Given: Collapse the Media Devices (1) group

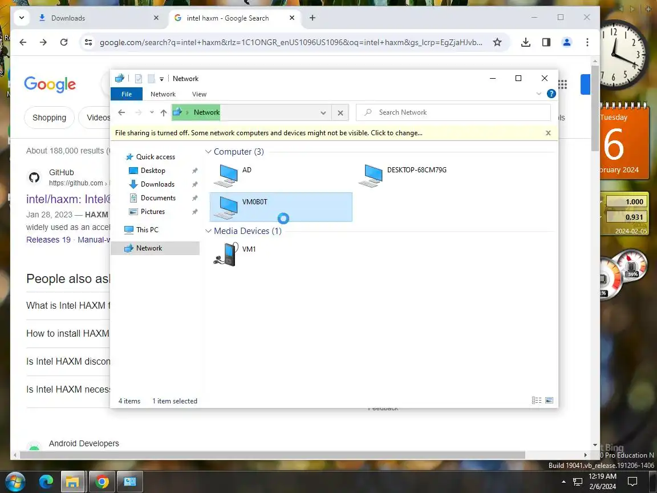Looking at the screenshot, I should pos(208,231).
